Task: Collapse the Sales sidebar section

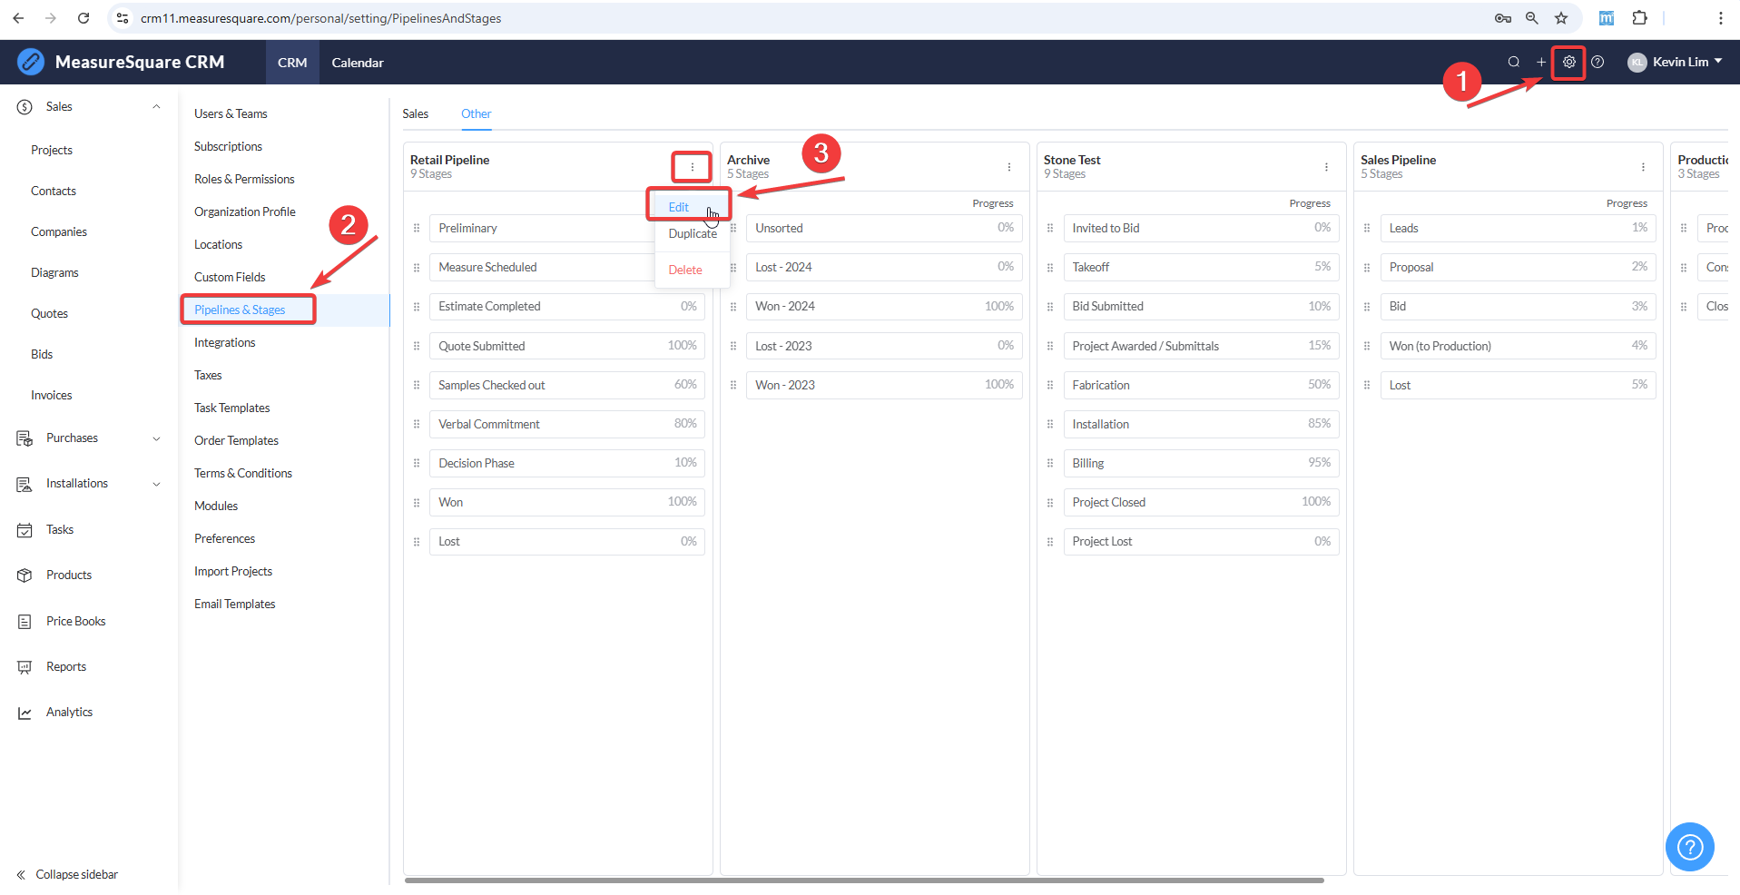Action: click(x=156, y=107)
